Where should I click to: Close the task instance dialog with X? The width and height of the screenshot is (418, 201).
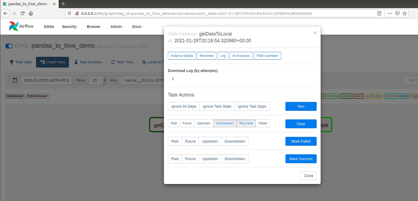pyautogui.click(x=315, y=33)
